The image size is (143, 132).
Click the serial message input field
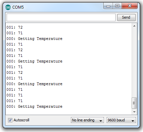[61, 17]
